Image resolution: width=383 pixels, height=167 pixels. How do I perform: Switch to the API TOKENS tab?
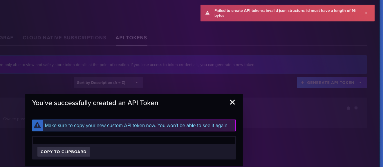coord(131,38)
